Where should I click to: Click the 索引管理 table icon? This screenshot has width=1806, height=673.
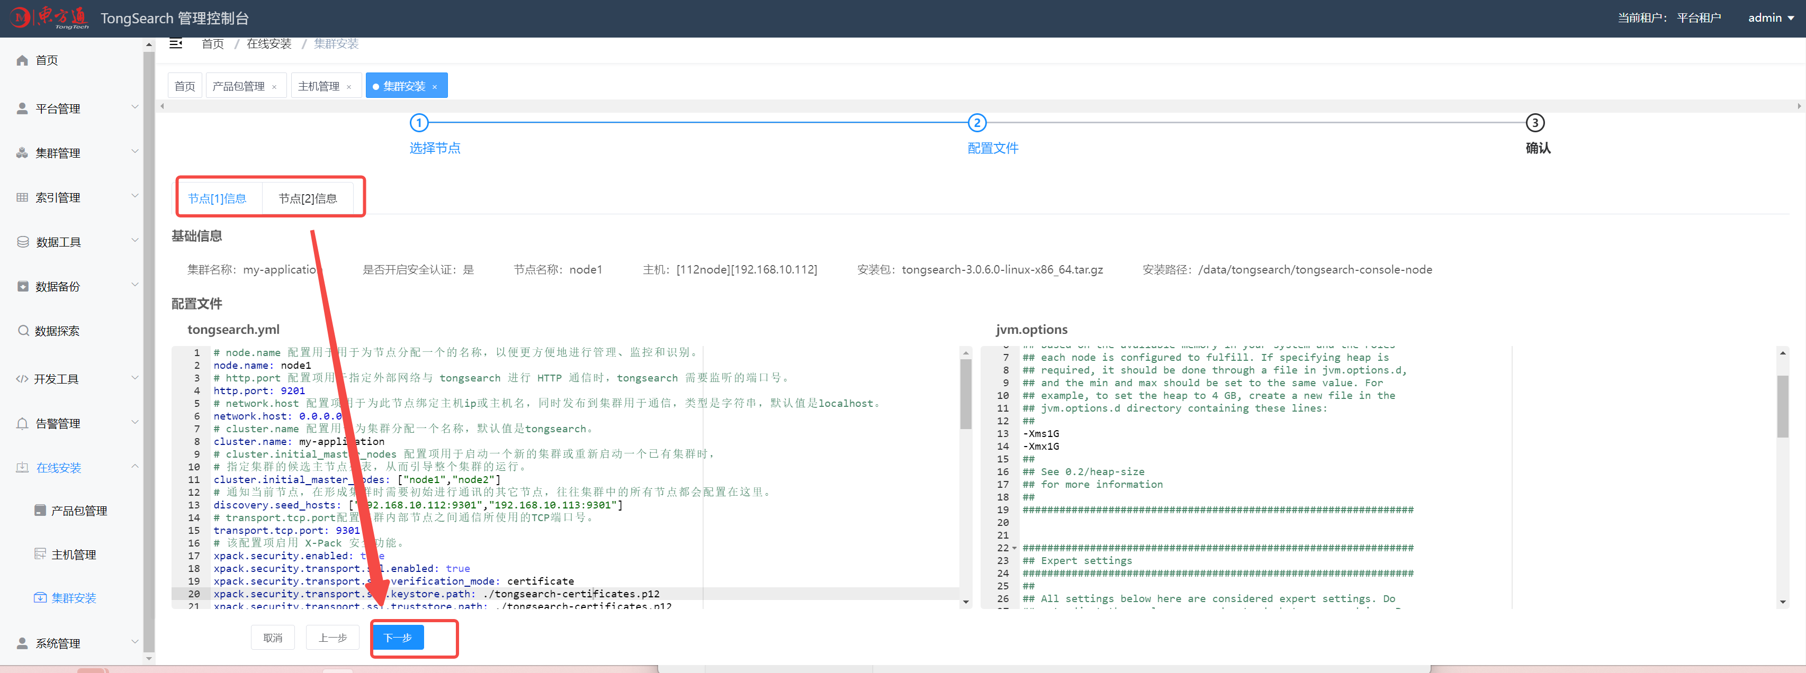[x=22, y=197]
